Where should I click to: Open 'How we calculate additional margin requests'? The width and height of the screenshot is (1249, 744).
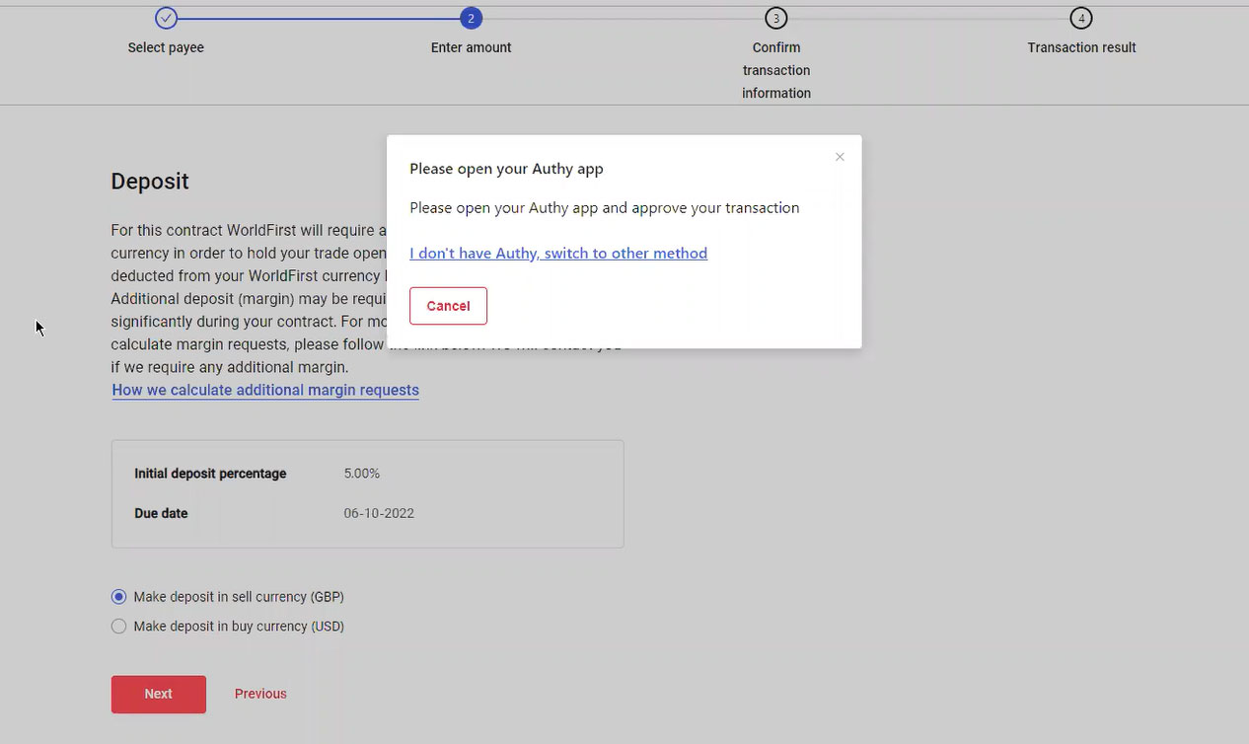click(265, 390)
